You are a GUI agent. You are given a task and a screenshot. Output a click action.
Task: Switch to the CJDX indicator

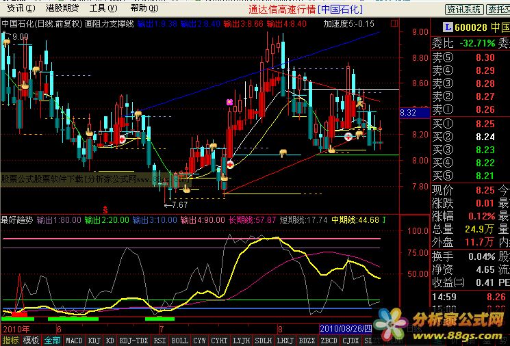[350, 341]
